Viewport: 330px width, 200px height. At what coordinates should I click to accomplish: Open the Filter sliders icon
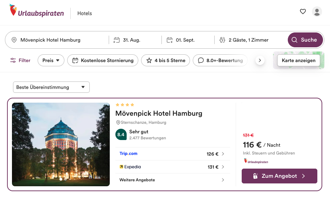[13, 60]
